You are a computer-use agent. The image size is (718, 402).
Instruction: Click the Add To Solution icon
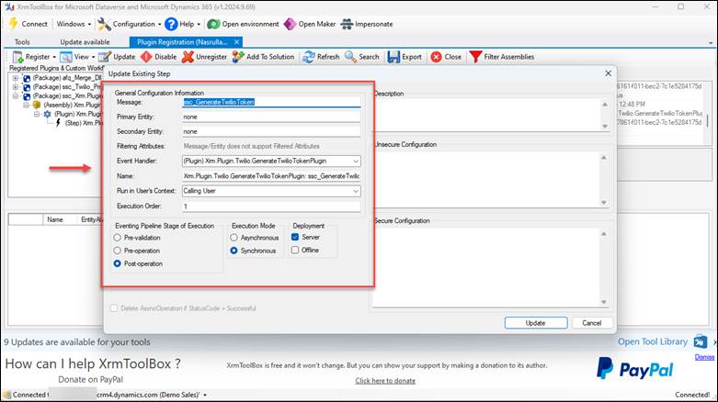point(238,57)
